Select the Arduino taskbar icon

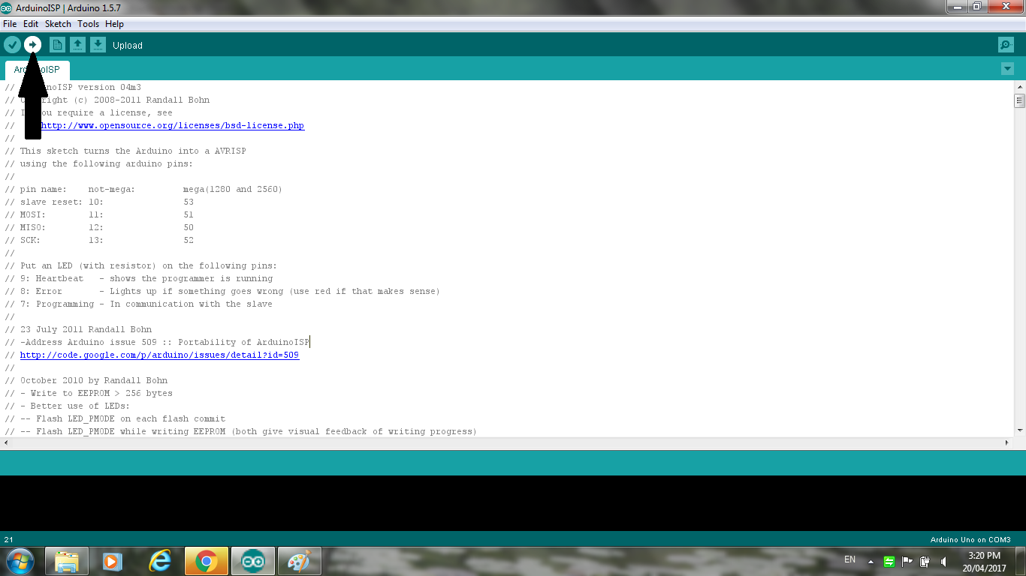click(253, 561)
